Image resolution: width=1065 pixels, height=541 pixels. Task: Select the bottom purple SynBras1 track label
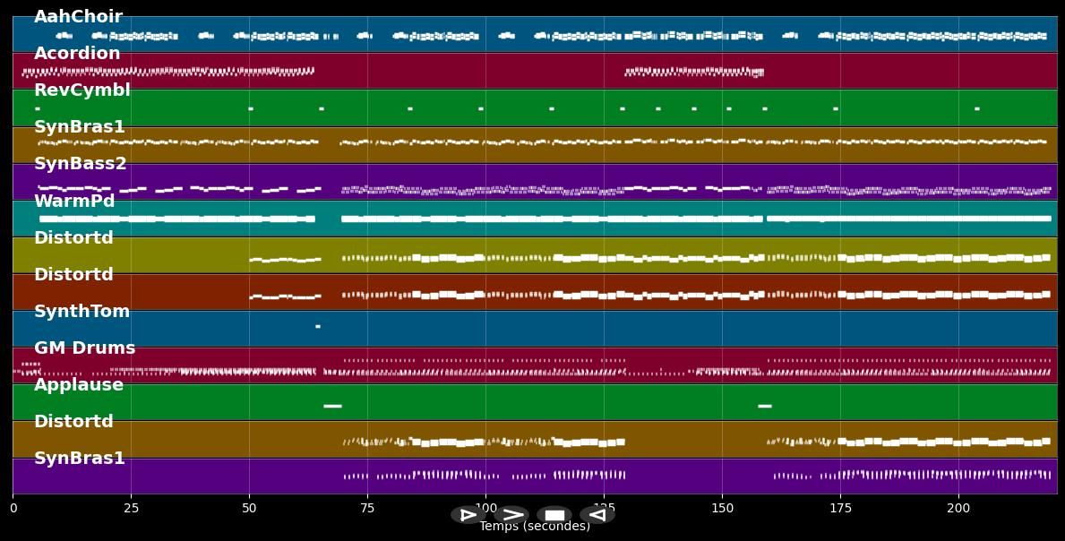pyautogui.click(x=80, y=459)
